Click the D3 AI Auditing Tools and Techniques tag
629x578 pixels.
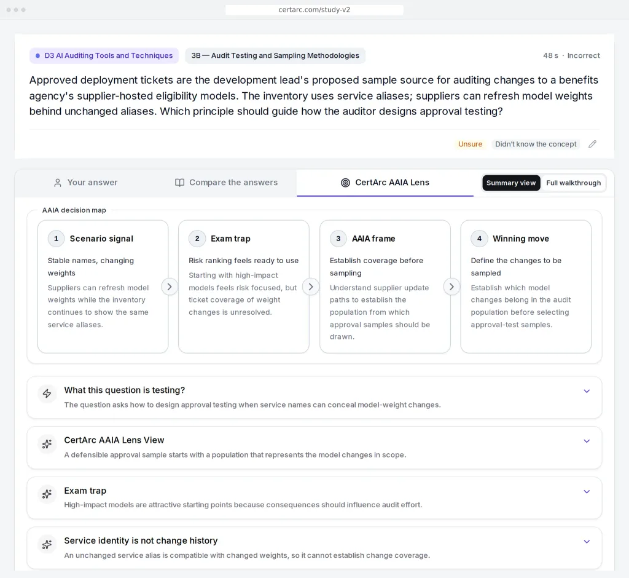coord(104,55)
